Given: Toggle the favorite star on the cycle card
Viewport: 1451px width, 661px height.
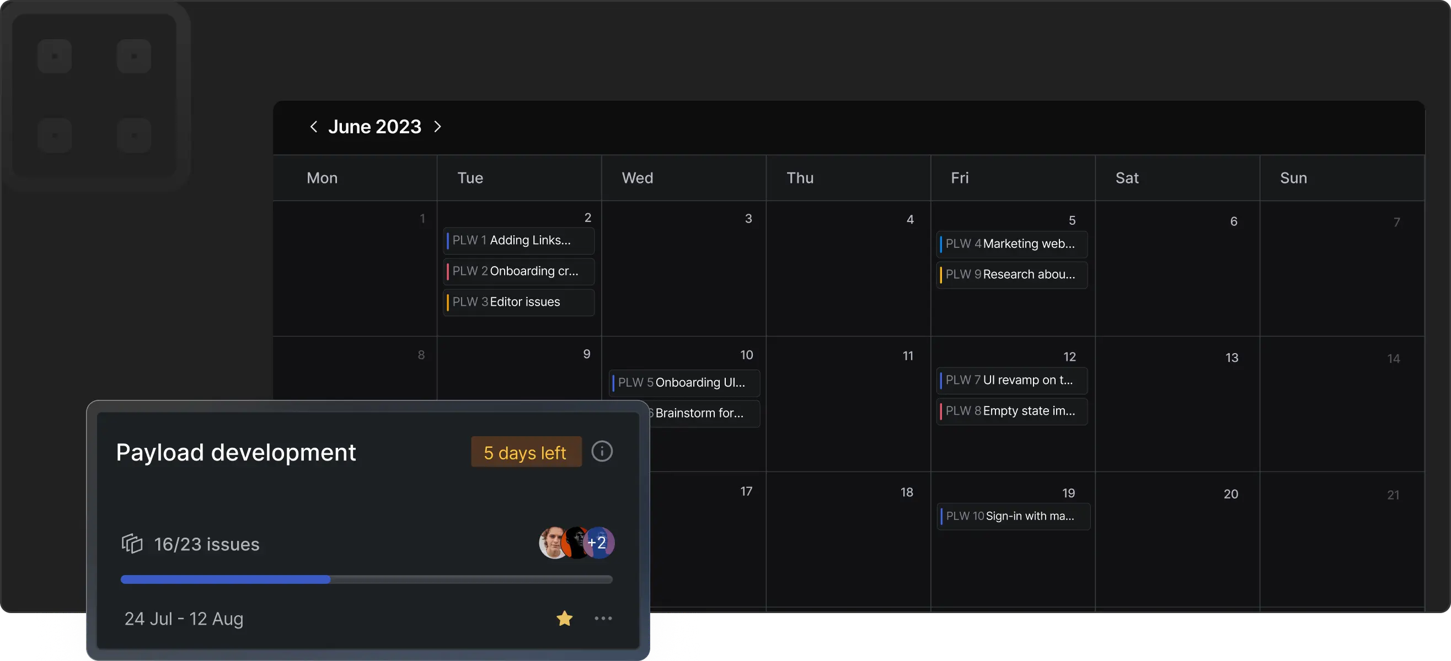Looking at the screenshot, I should pyautogui.click(x=564, y=618).
